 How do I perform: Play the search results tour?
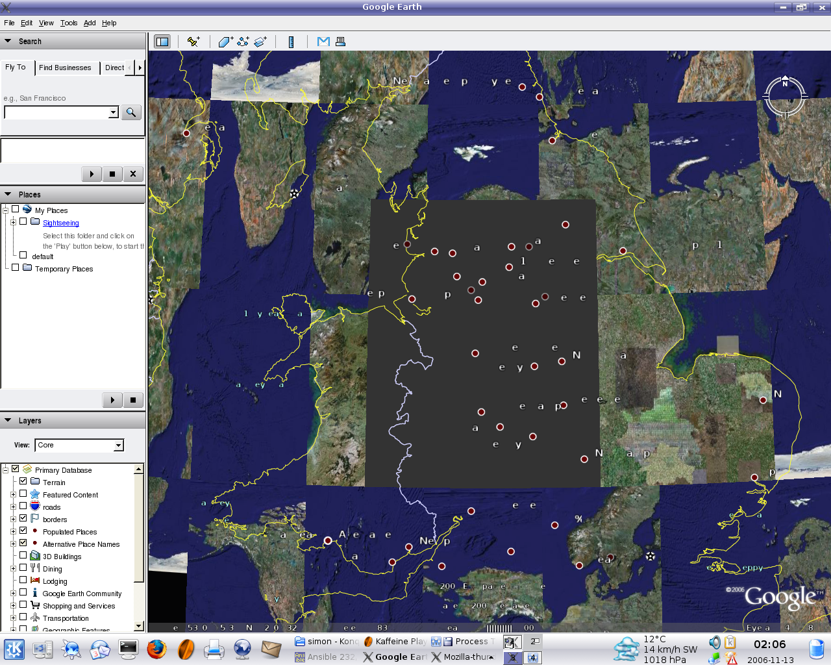92,174
